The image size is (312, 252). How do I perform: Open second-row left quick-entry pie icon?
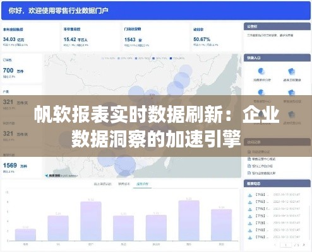pyautogui.click(x=261, y=93)
